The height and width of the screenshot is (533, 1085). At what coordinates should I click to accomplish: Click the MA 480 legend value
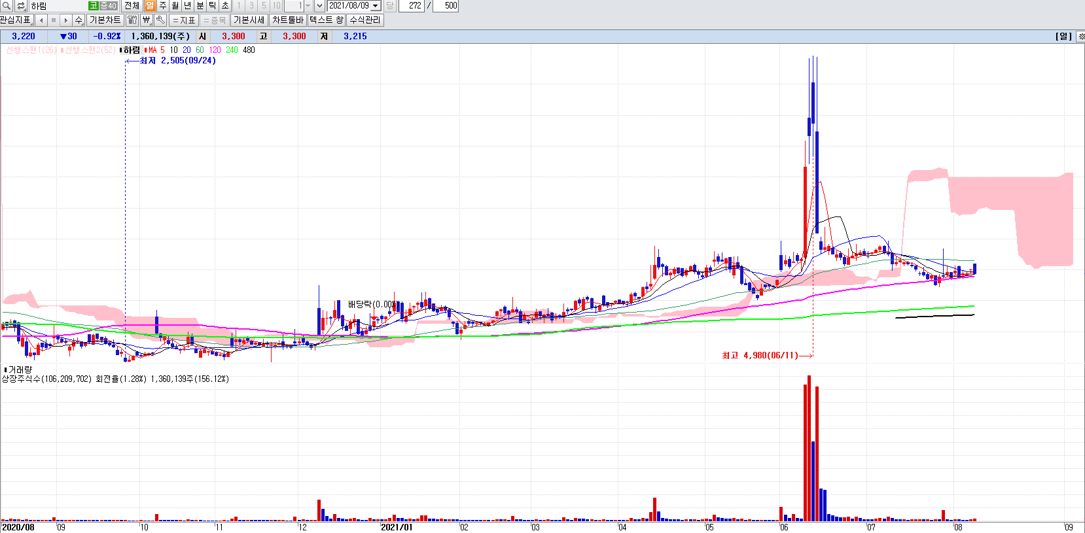point(249,50)
